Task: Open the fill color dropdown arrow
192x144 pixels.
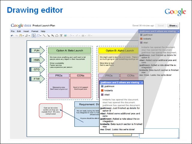Action: [73, 36]
